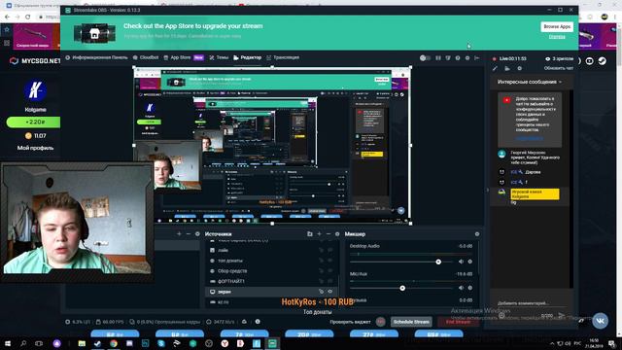Toggle lock on the топ донаты source
Image resolution: width=622 pixels, height=350 pixels.
pyautogui.click(x=322, y=261)
